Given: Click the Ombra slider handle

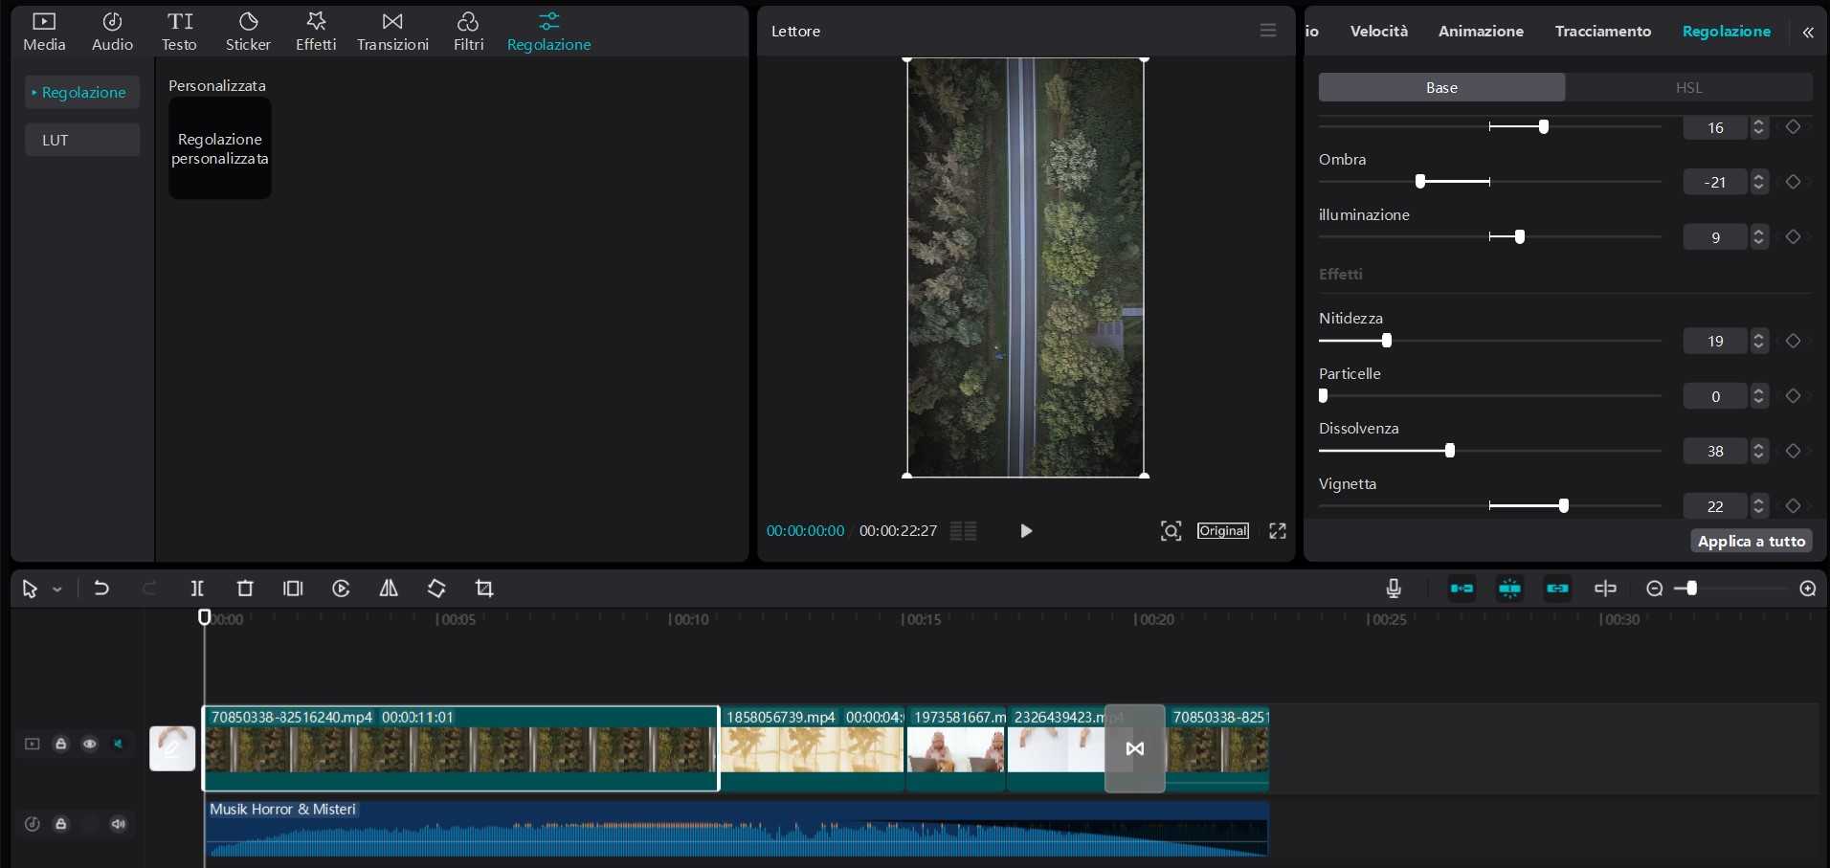Looking at the screenshot, I should click(x=1420, y=181).
